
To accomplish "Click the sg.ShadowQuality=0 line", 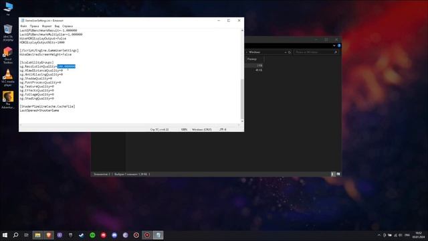I will [x=35, y=78].
